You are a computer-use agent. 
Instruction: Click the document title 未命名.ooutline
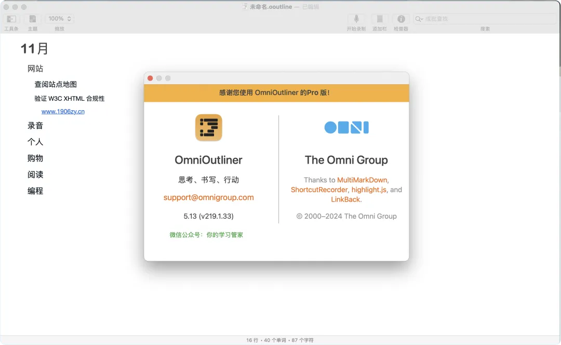coord(271,7)
